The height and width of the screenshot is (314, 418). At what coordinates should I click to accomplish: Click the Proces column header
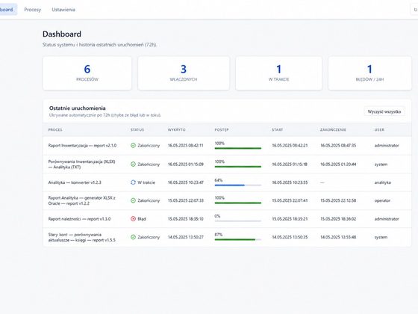(55, 130)
